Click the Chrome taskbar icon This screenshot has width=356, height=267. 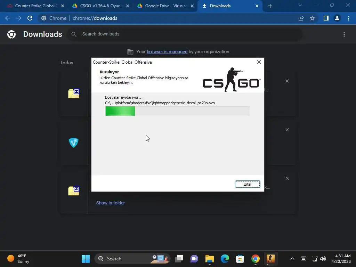(256, 259)
